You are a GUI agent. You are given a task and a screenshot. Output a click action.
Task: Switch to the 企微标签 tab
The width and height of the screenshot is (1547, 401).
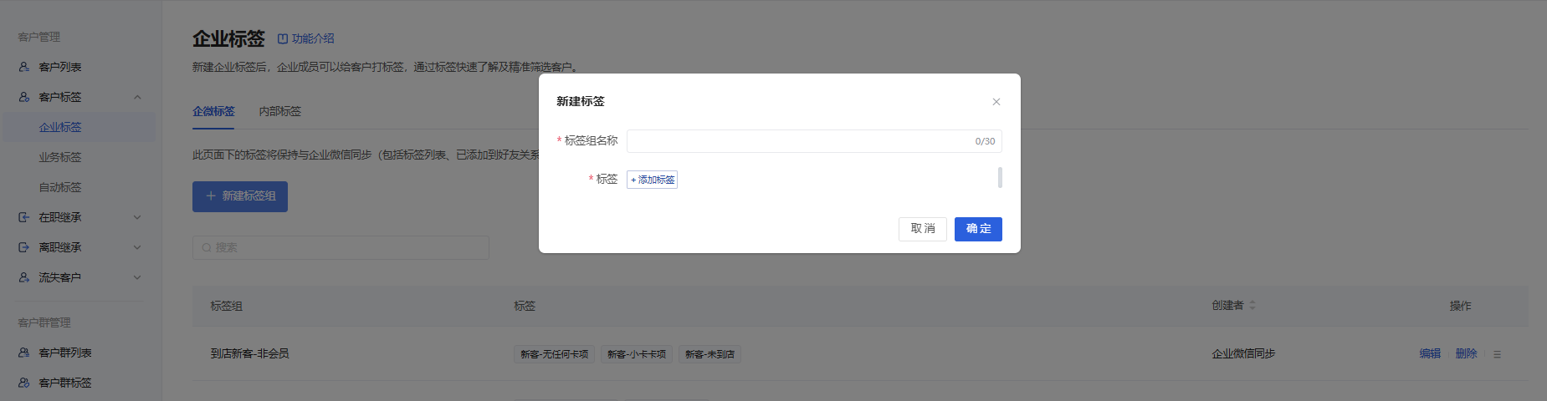tap(213, 111)
